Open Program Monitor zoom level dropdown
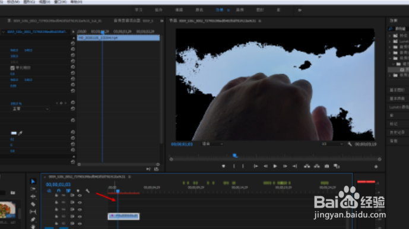This screenshot has height=229, width=409. pyautogui.click(x=213, y=144)
